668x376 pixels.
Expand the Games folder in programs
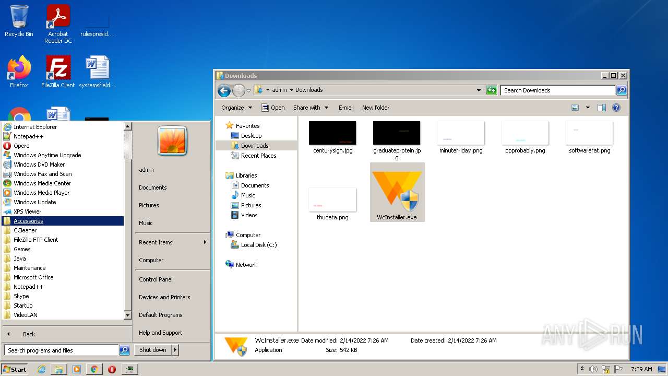(63, 249)
